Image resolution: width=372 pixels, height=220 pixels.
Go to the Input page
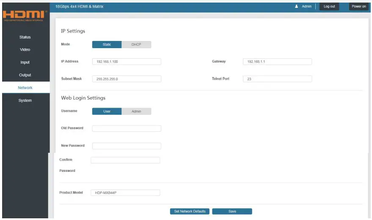coord(25,62)
